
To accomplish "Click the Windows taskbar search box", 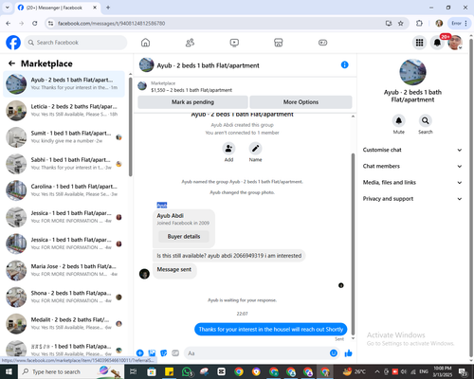I will tap(70, 371).
